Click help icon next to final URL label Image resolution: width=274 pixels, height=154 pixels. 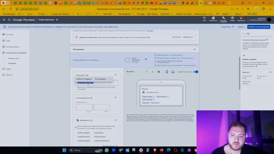pos(87,75)
